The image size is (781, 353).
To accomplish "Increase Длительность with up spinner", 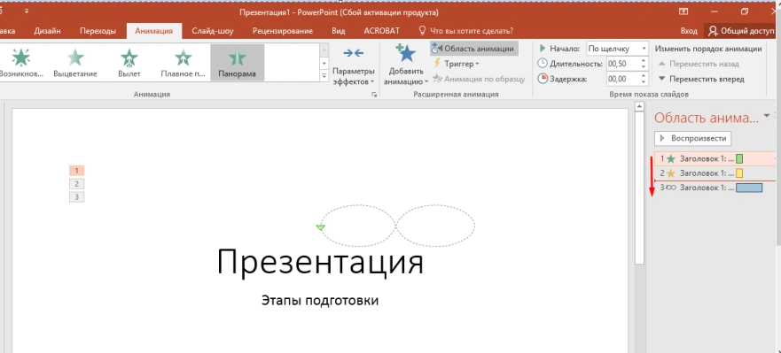I will 644,61.
